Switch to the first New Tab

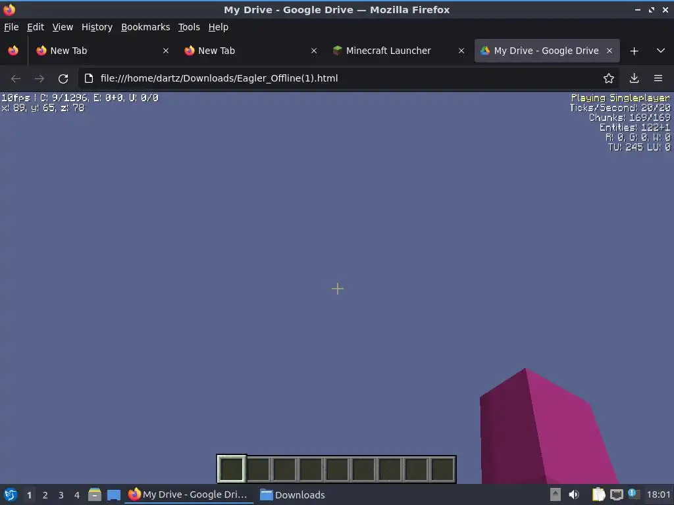tap(103, 51)
